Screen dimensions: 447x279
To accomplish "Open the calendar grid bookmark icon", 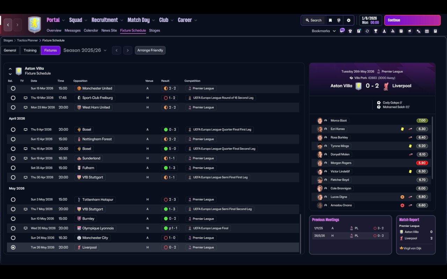I will [x=427, y=31].
